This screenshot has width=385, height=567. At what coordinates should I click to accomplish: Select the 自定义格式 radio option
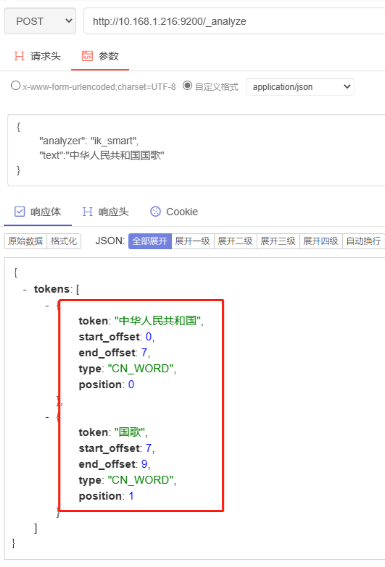point(187,86)
